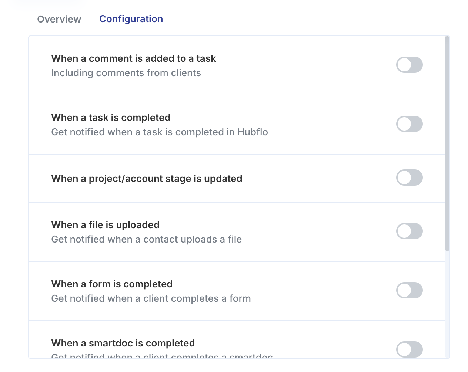Click 'When a project/account stage is updated' label
Screen dimensions: 468x372
(147, 179)
